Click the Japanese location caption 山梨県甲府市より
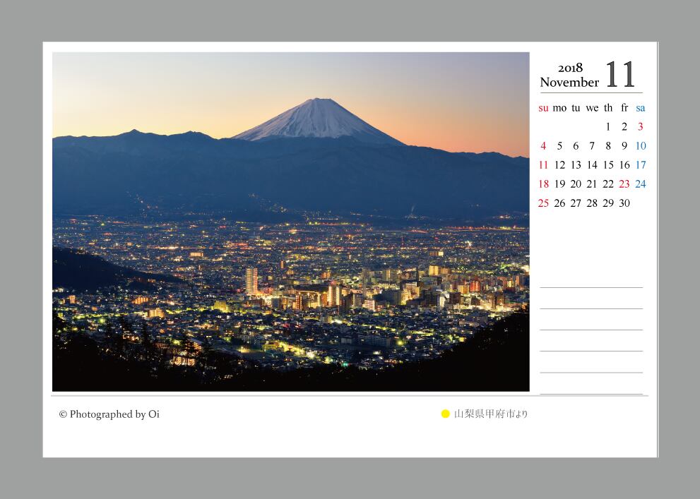 point(490,414)
